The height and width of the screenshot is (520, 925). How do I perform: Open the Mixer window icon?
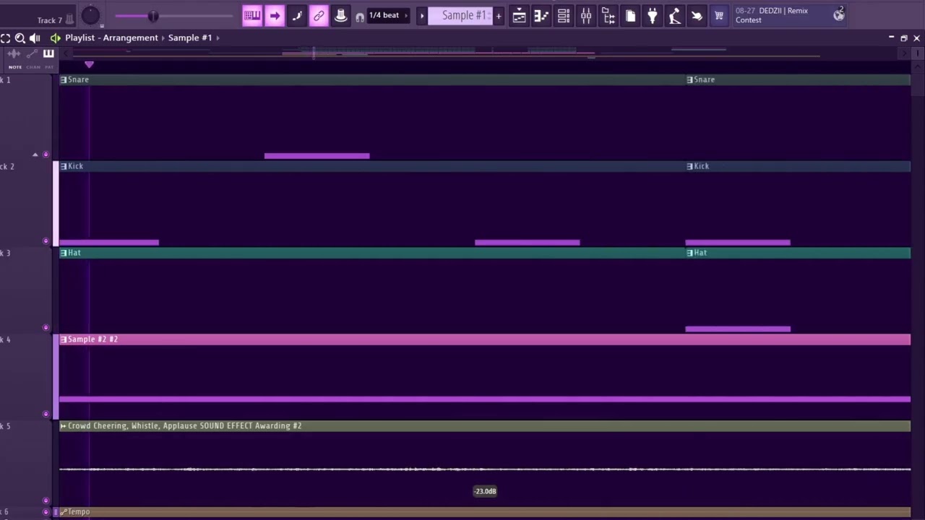586,15
